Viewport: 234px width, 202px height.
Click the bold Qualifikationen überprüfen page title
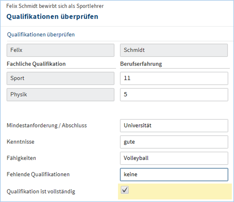click(x=52, y=17)
